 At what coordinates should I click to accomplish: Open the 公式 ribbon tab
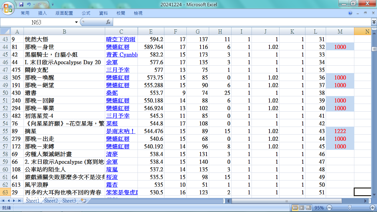(86, 13)
